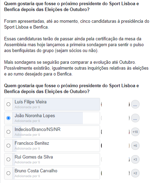This screenshot has width=153, height=183.
Task: Show +6 more voters for Francisco Benitez
Action: (x=135, y=145)
